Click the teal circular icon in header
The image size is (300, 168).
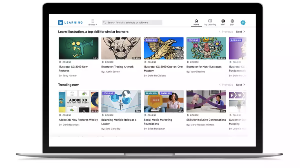243,22
